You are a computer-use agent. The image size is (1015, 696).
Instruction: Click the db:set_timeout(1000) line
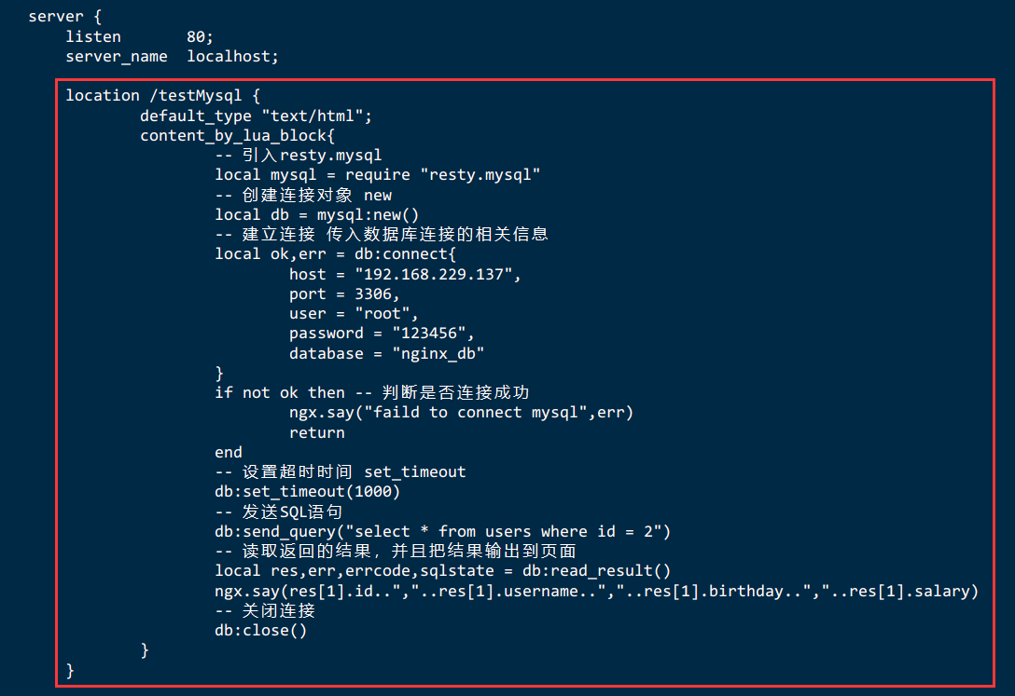point(308,492)
